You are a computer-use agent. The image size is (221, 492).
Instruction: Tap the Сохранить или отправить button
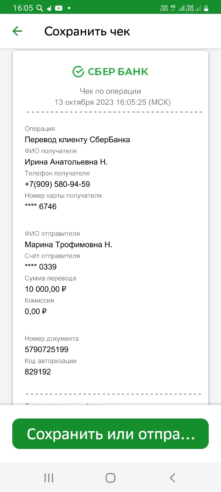pos(110,434)
